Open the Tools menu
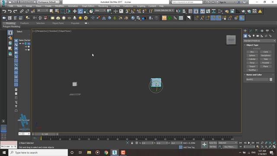The image size is (277, 156). (19, 6)
